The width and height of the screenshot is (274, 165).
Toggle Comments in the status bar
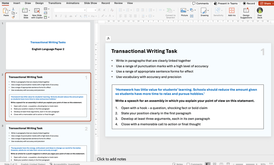[x=194, y=164]
